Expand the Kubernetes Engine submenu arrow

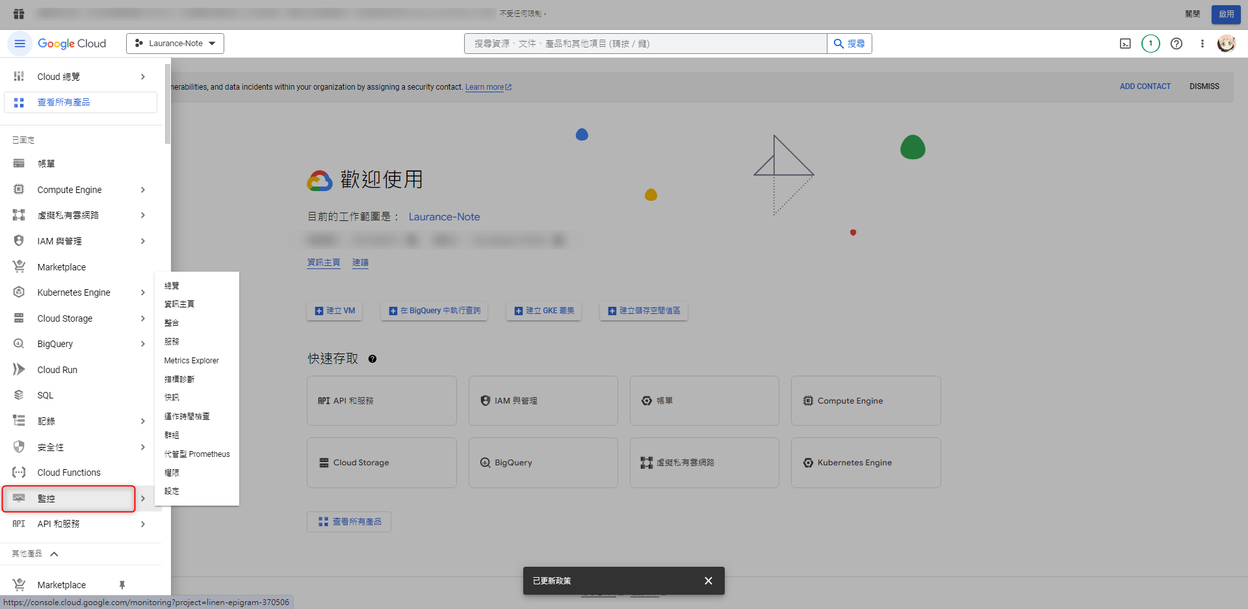point(143,292)
